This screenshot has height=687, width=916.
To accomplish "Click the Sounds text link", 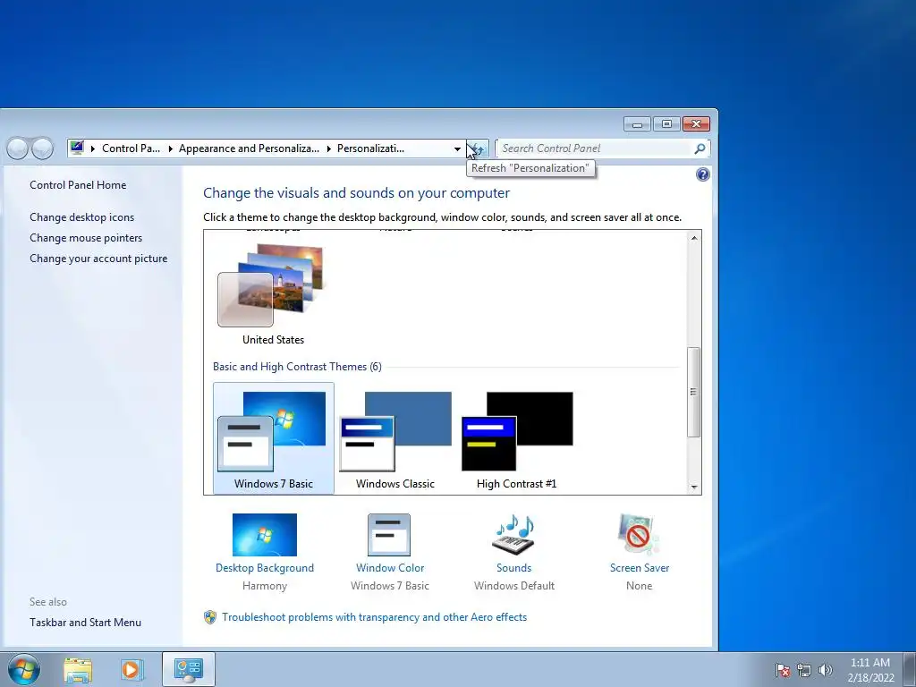I will 513,568.
